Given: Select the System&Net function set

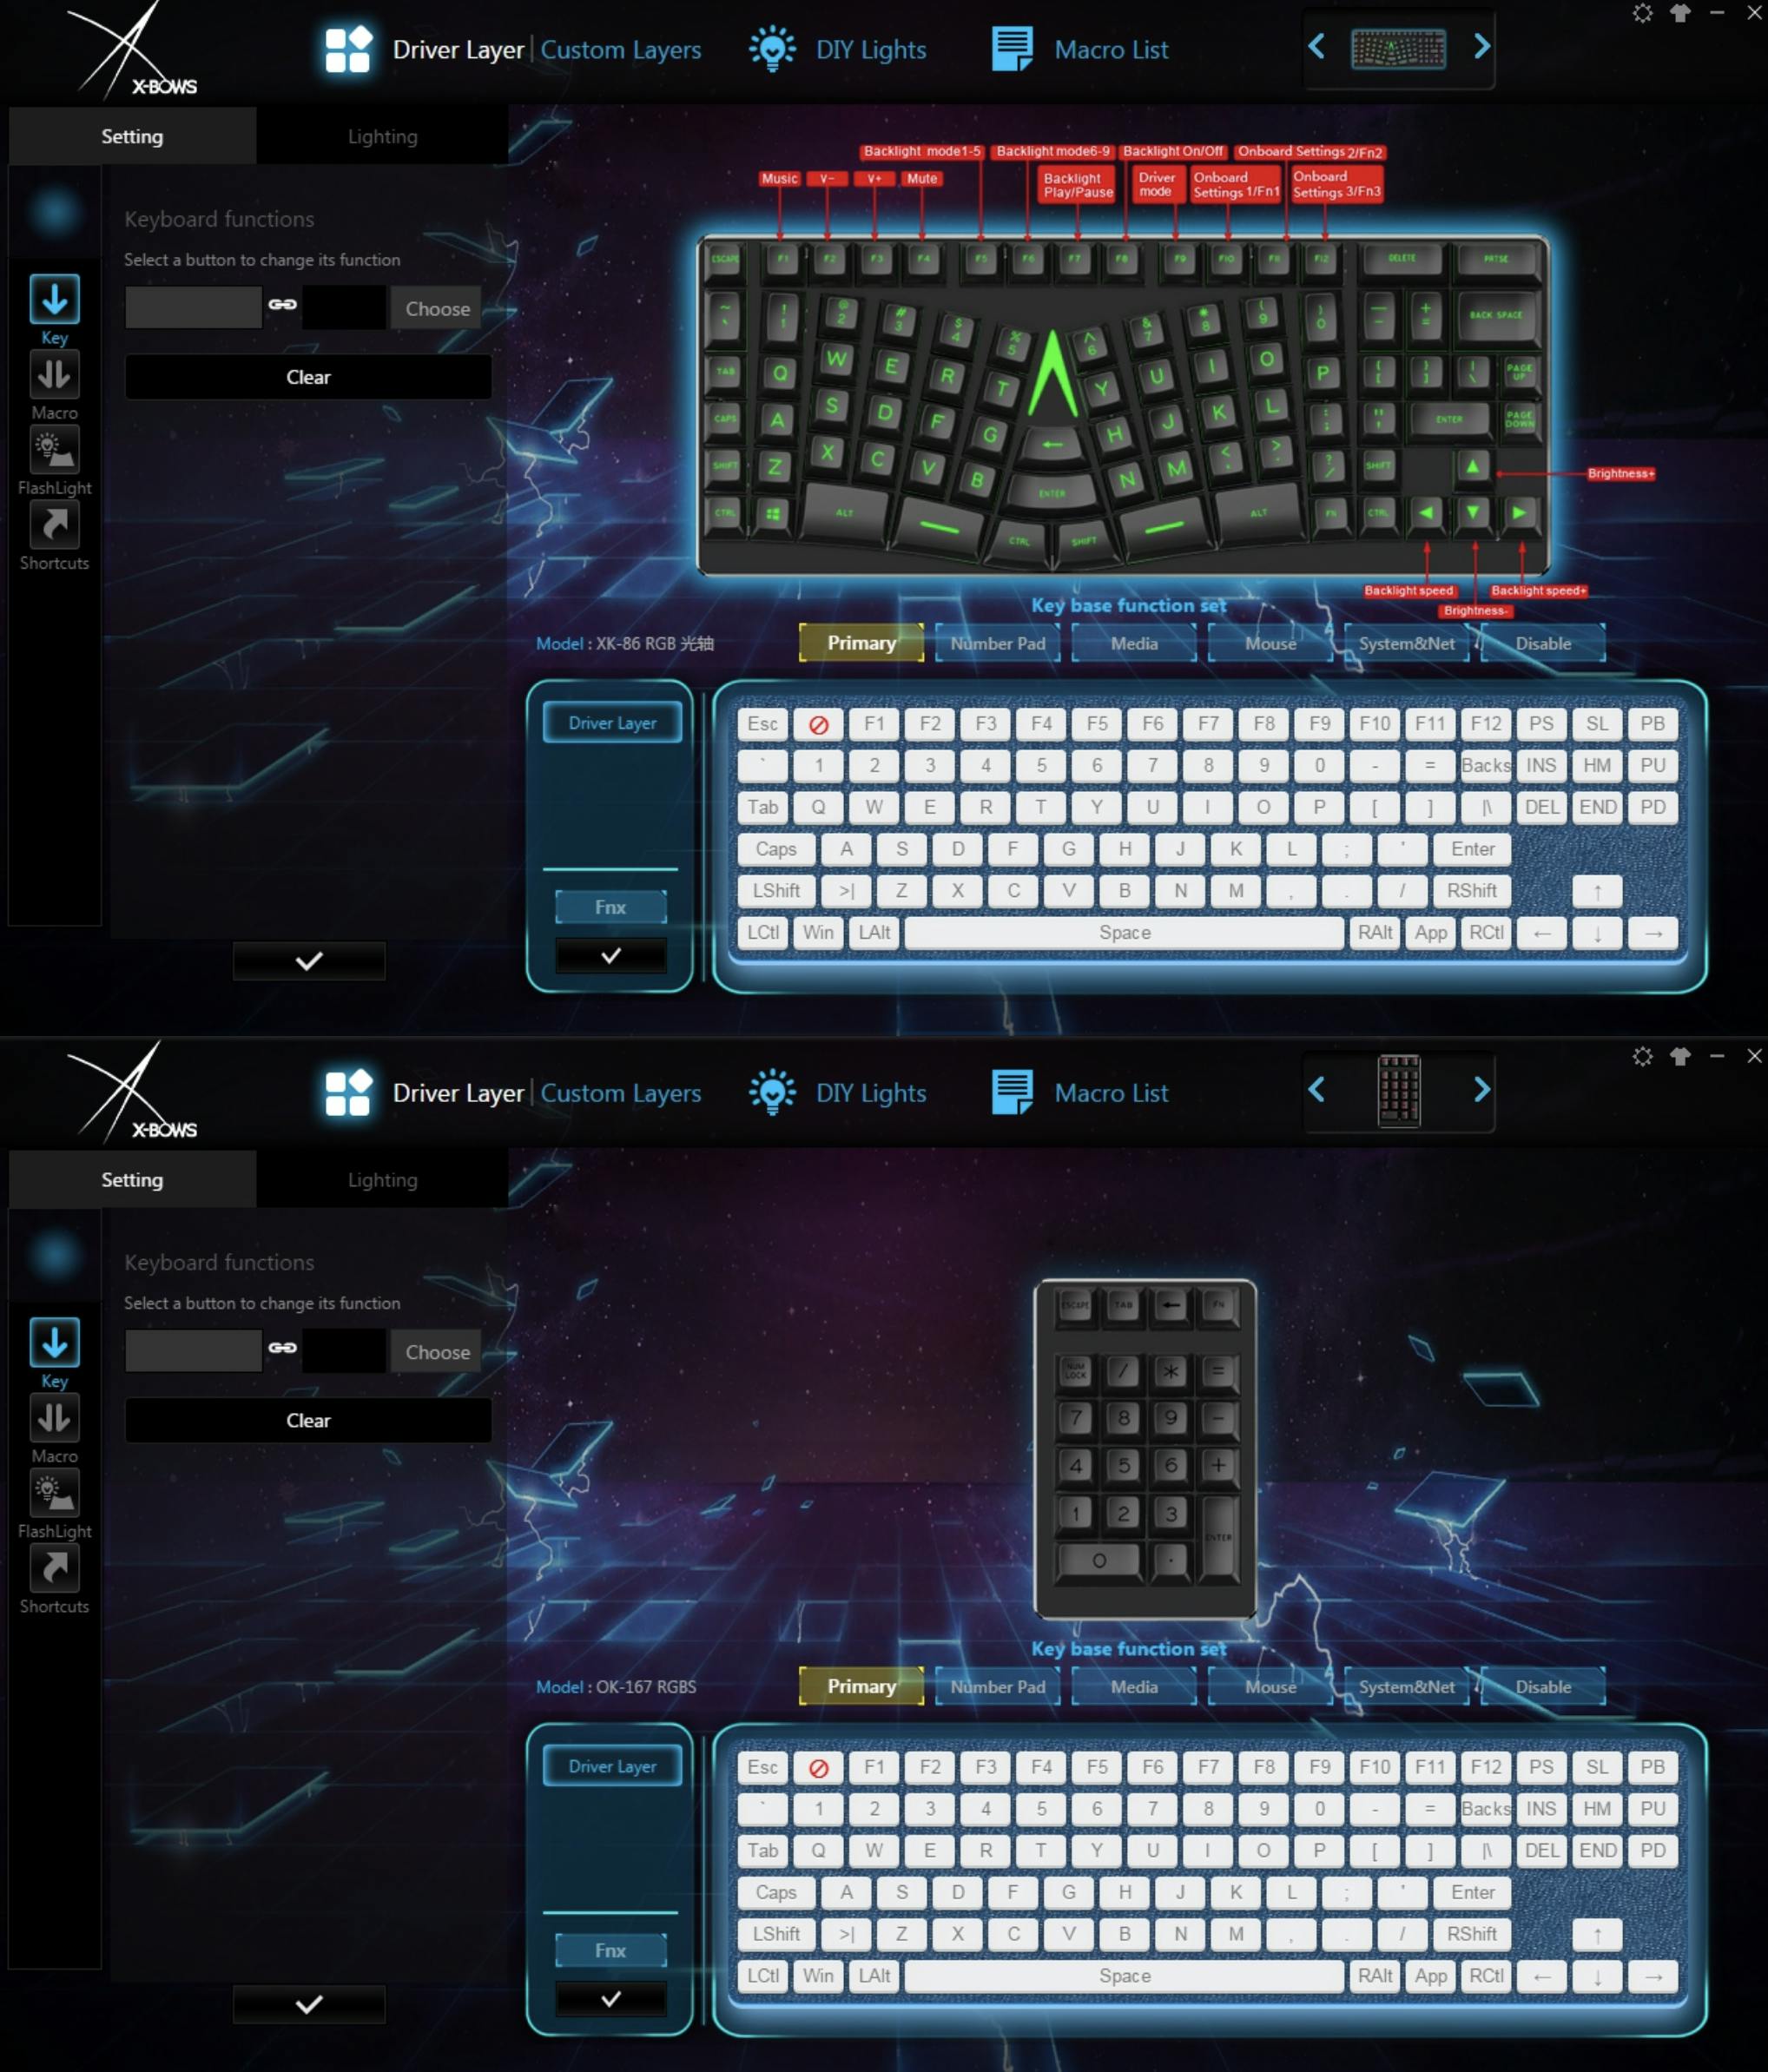Looking at the screenshot, I should pos(1402,642).
